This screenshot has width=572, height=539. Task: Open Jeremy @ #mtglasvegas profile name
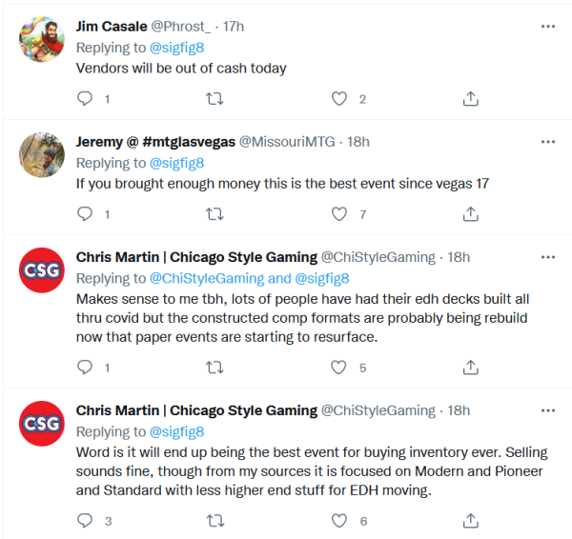click(x=153, y=142)
